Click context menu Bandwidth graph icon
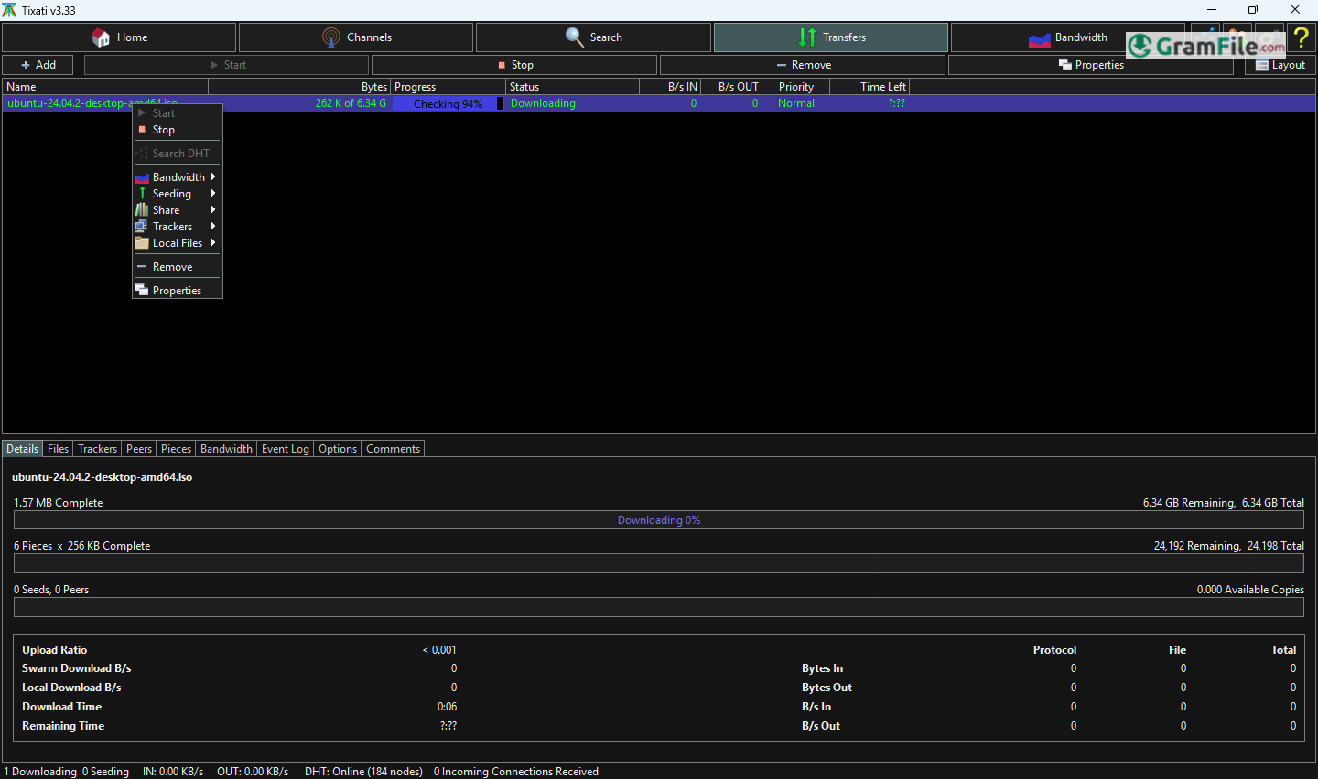The height and width of the screenshot is (779, 1318). coord(142,177)
